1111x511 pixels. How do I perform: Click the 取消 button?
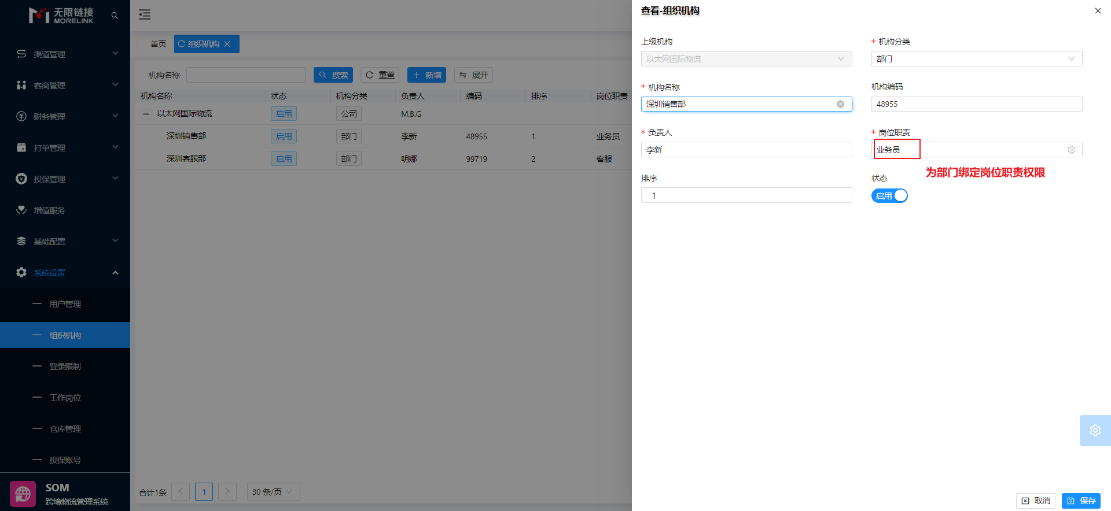point(1036,501)
